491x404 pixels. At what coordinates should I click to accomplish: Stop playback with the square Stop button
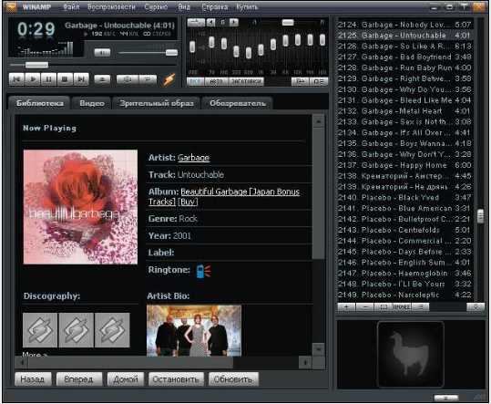click(65, 79)
